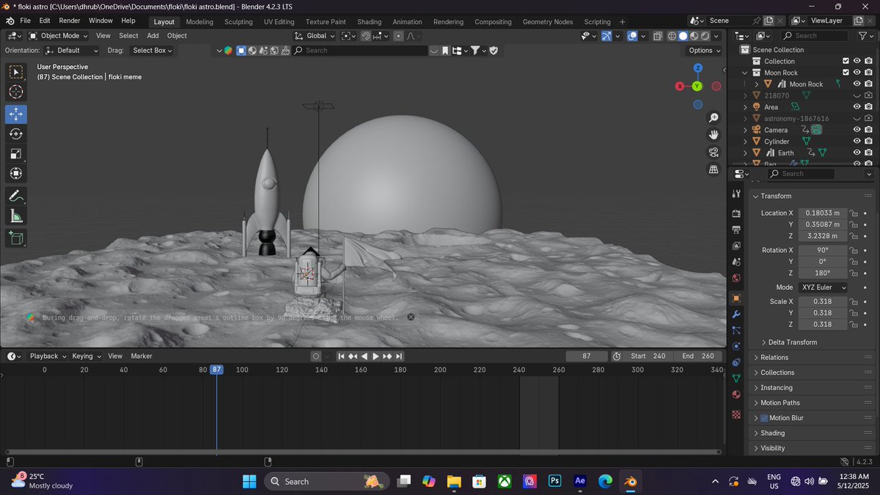Click the blue Z axis gizmo
Screen dimensions: 880x495
698,68
